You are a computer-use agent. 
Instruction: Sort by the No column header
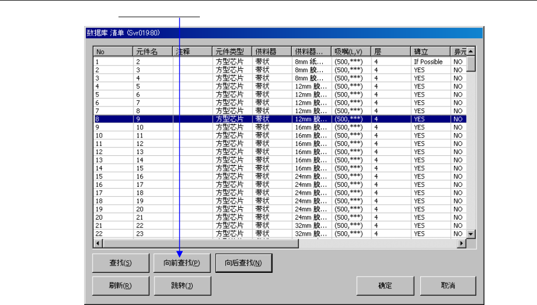click(x=113, y=52)
